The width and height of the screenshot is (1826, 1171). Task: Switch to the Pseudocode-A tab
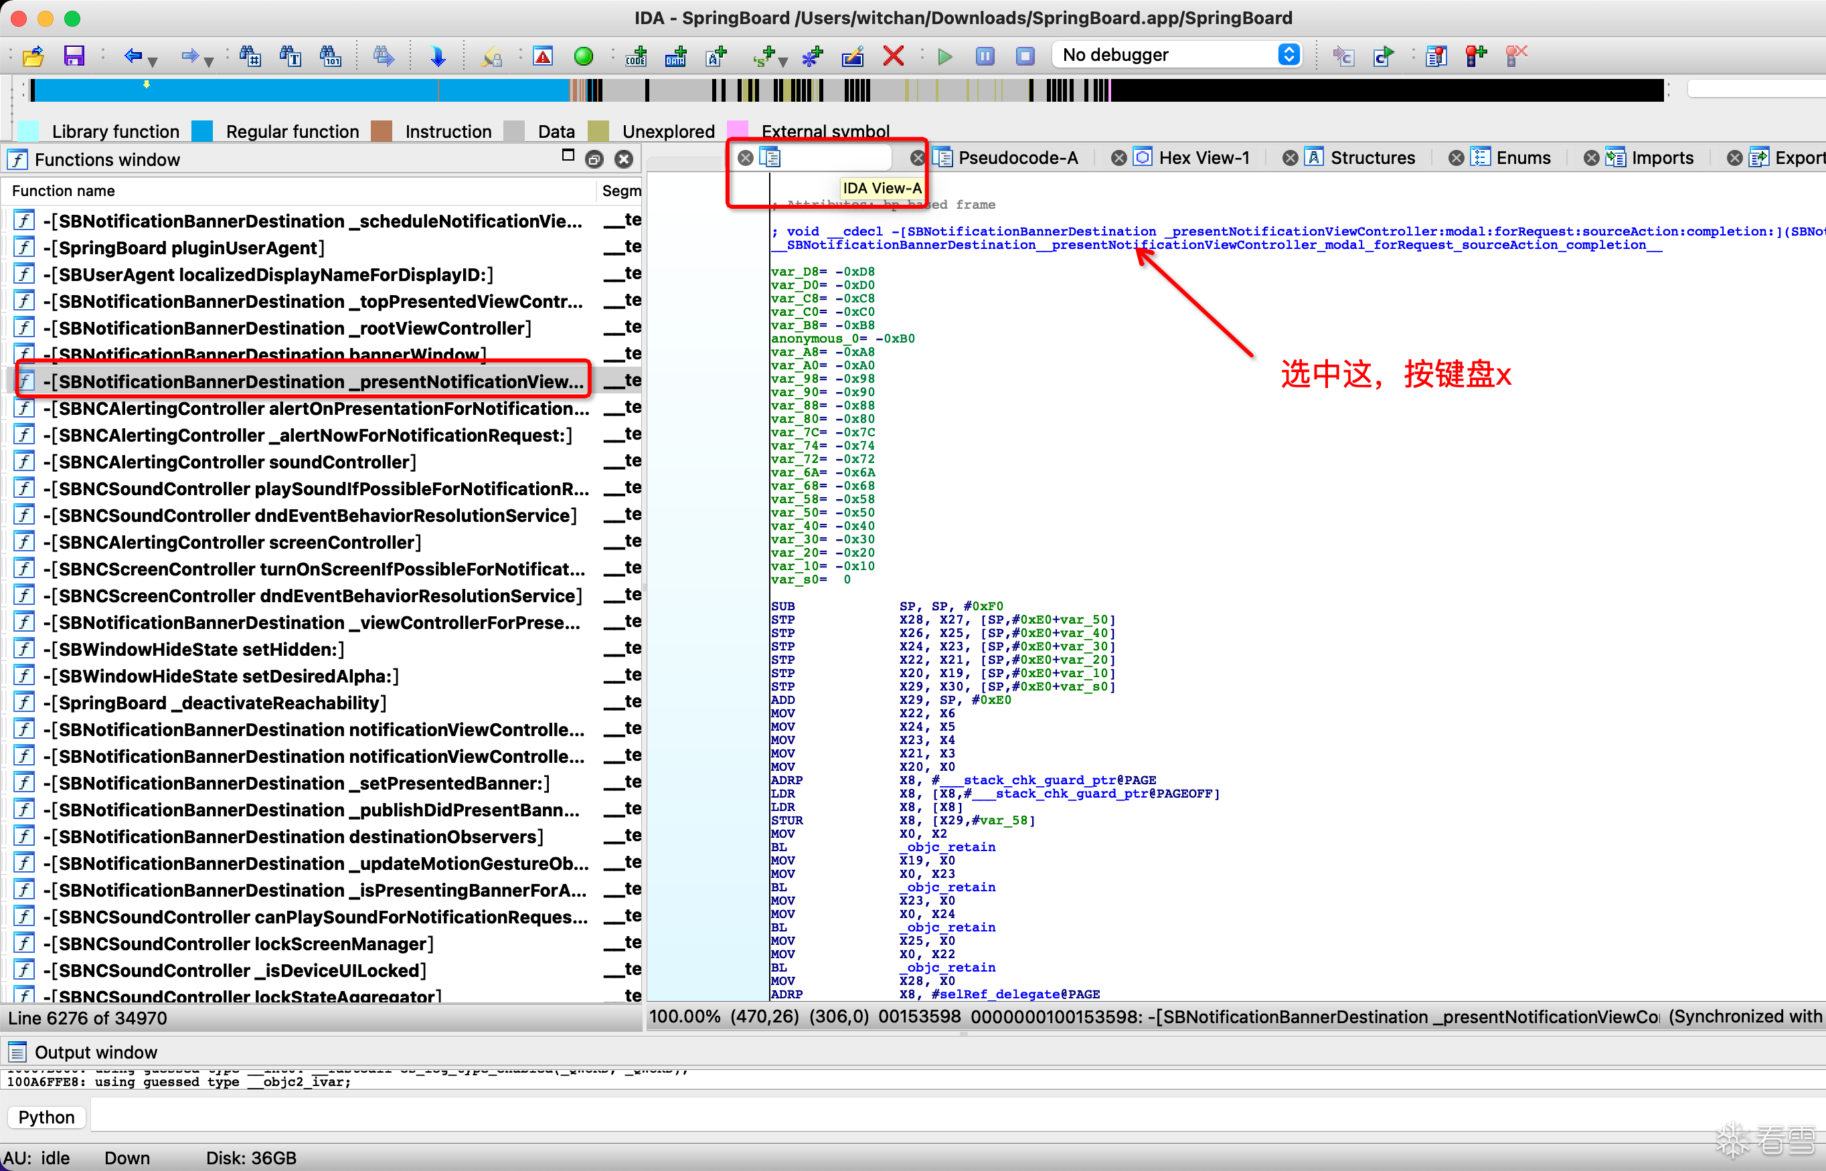(1017, 157)
